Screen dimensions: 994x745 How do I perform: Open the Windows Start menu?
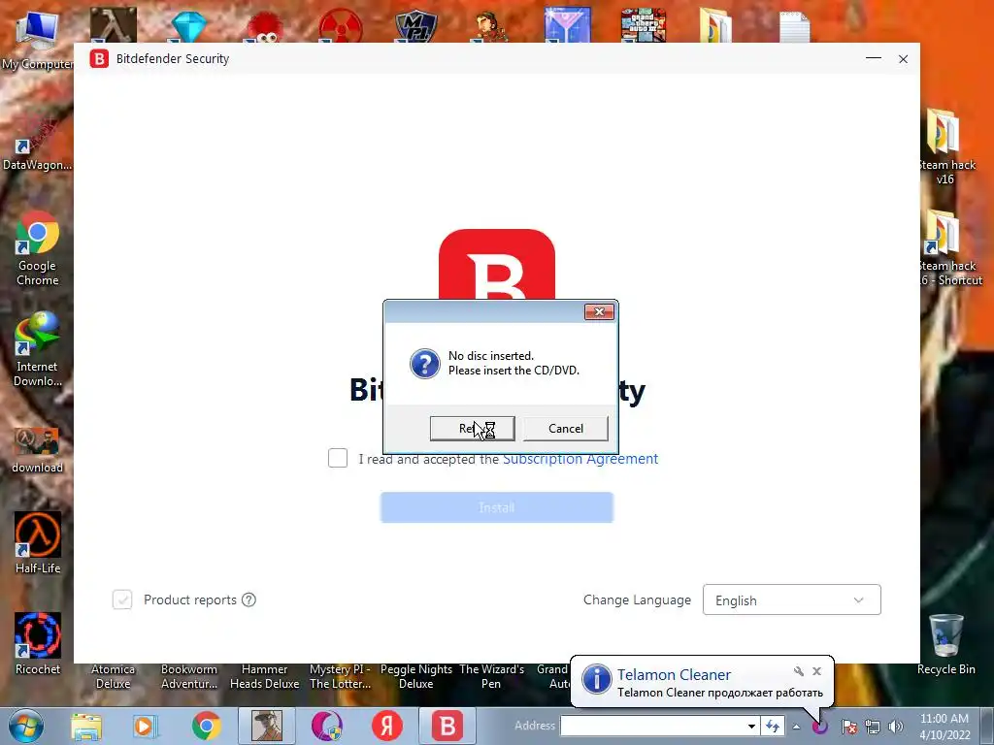click(26, 726)
